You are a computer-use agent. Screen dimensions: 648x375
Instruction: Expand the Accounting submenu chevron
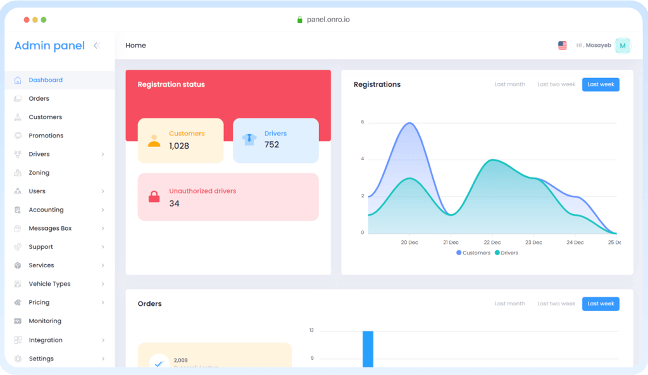pos(103,210)
